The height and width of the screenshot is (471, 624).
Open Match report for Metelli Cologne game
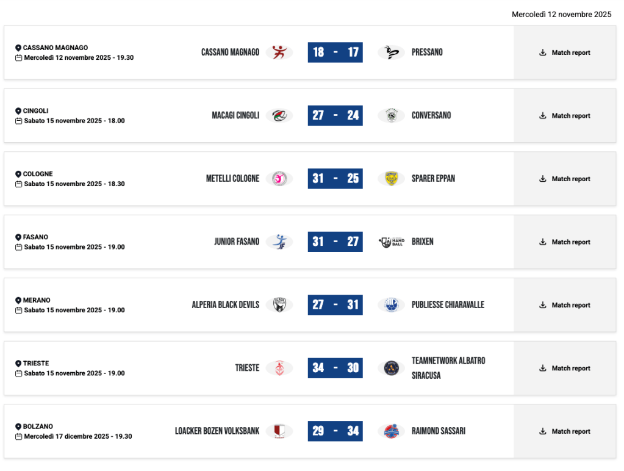(565, 179)
